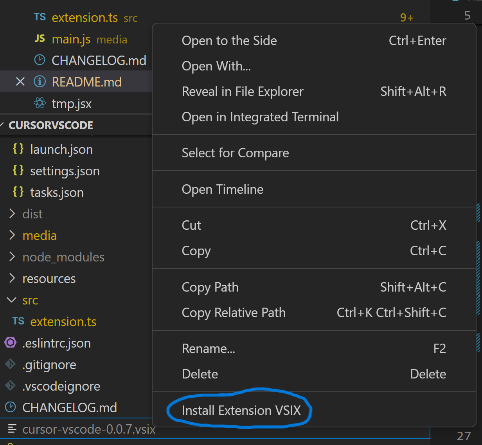Select Cut from the context menu
This screenshot has height=445, width=482.
pos(314,225)
